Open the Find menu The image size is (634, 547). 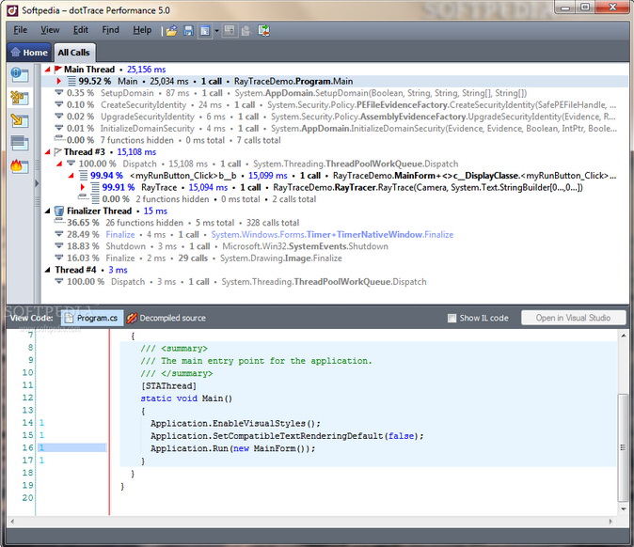pos(110,30)
